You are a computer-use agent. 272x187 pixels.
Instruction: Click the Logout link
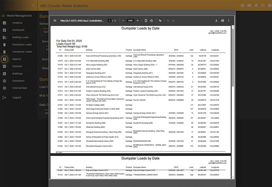click(x=17, y=97)
